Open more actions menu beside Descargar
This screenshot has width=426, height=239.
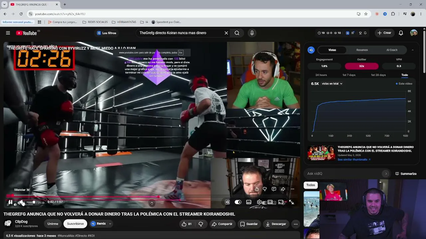pyautogui.click(x=296, y=224)
